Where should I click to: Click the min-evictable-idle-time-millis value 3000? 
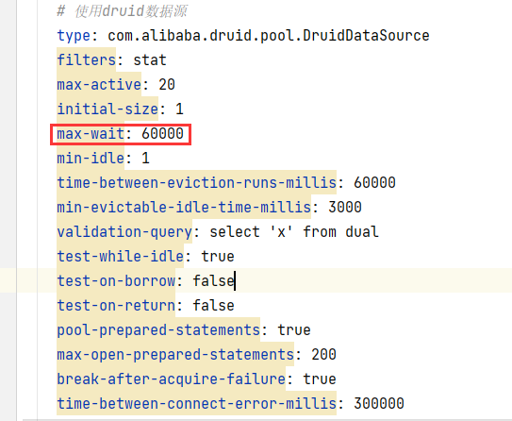click(x=345, y=208)
